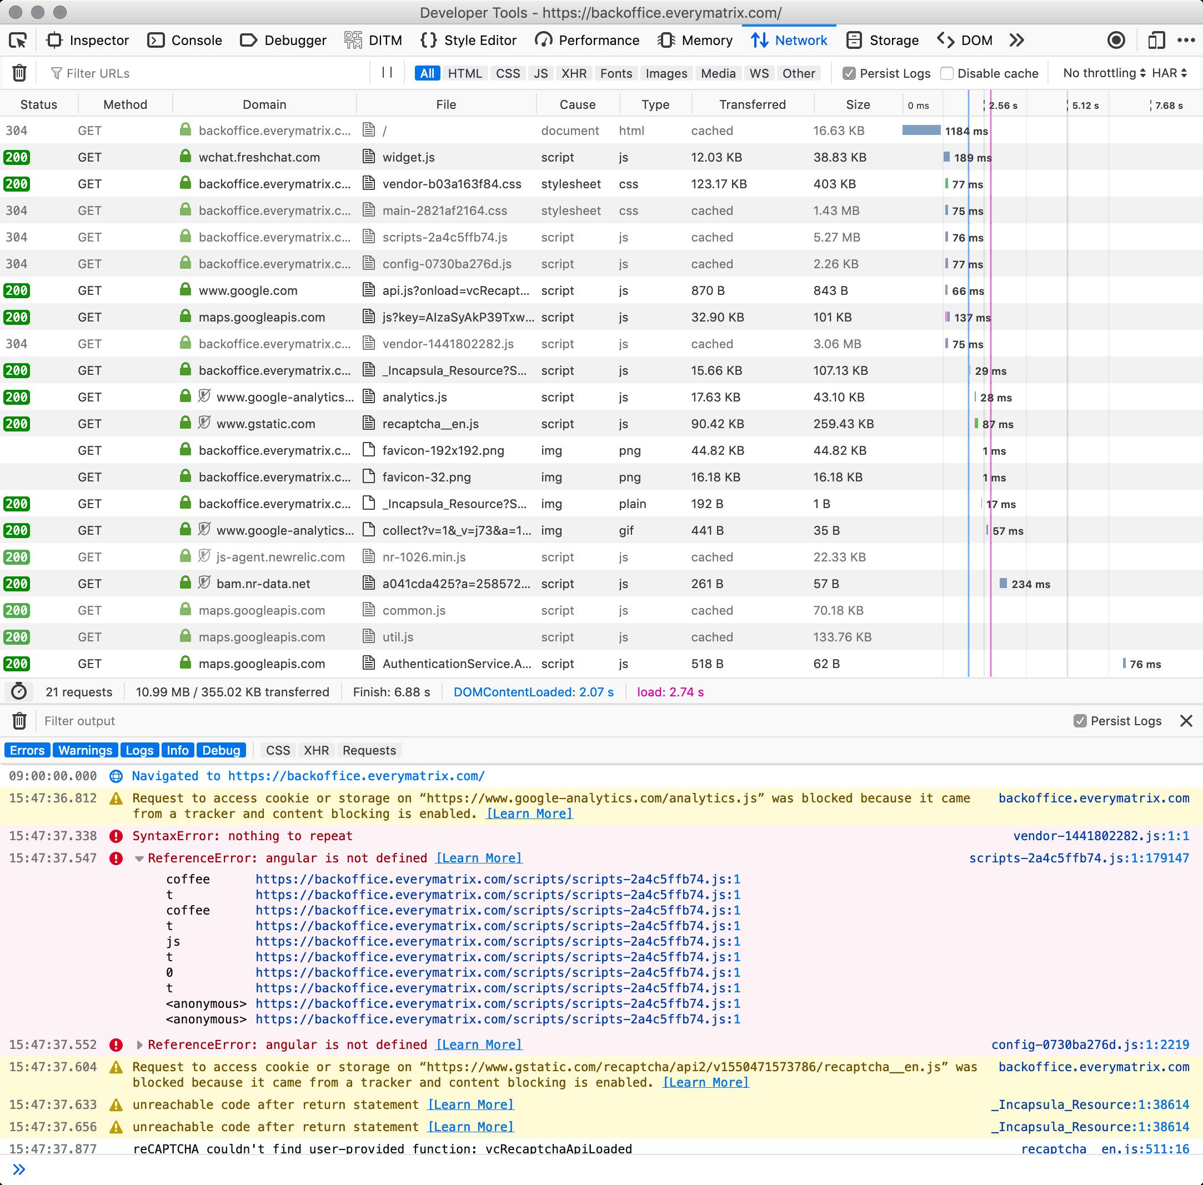Select the element picker tool
The image size is (1203, 1185).
(x=19, y=40)
